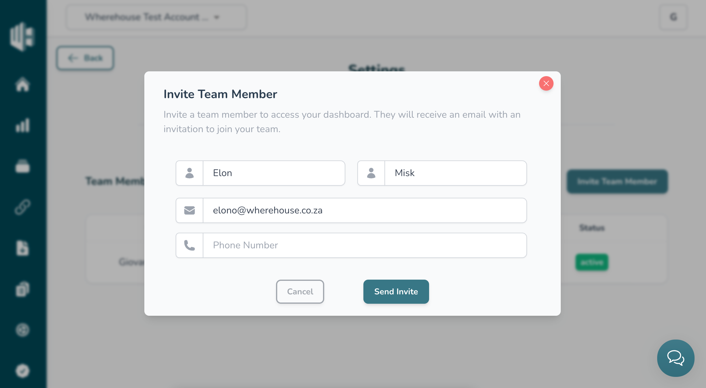
Task: Open the analytics bar chart sidebar icon
Action: pyautogui.click(x=23, y=125)
